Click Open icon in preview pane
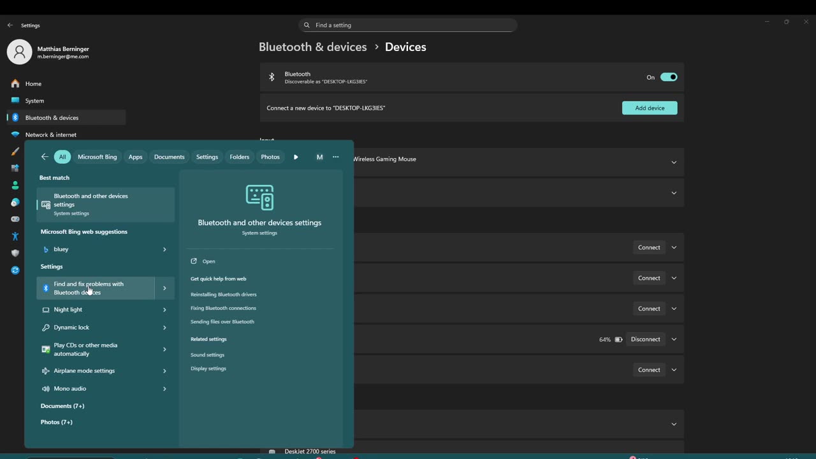Viewport: 816px width, 459px height. pyautogui.click(x=194, y=261)
